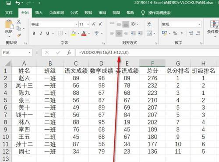Click the Percent Style icon
This screenshot has width=219, height=162.
(175, 33)
